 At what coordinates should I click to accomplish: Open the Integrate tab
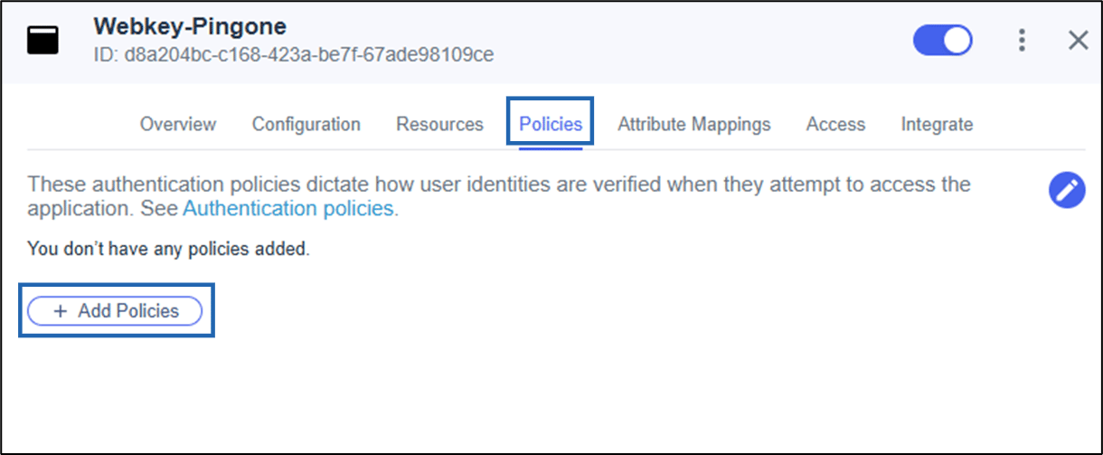[x=937, y=124]
